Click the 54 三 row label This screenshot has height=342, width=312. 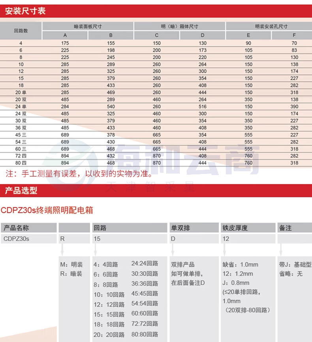coord(21,142)
